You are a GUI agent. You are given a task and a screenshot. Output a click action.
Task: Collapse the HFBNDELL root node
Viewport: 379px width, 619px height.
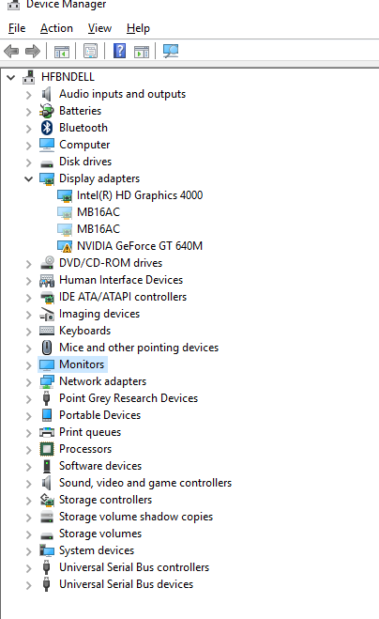(11, 77)
